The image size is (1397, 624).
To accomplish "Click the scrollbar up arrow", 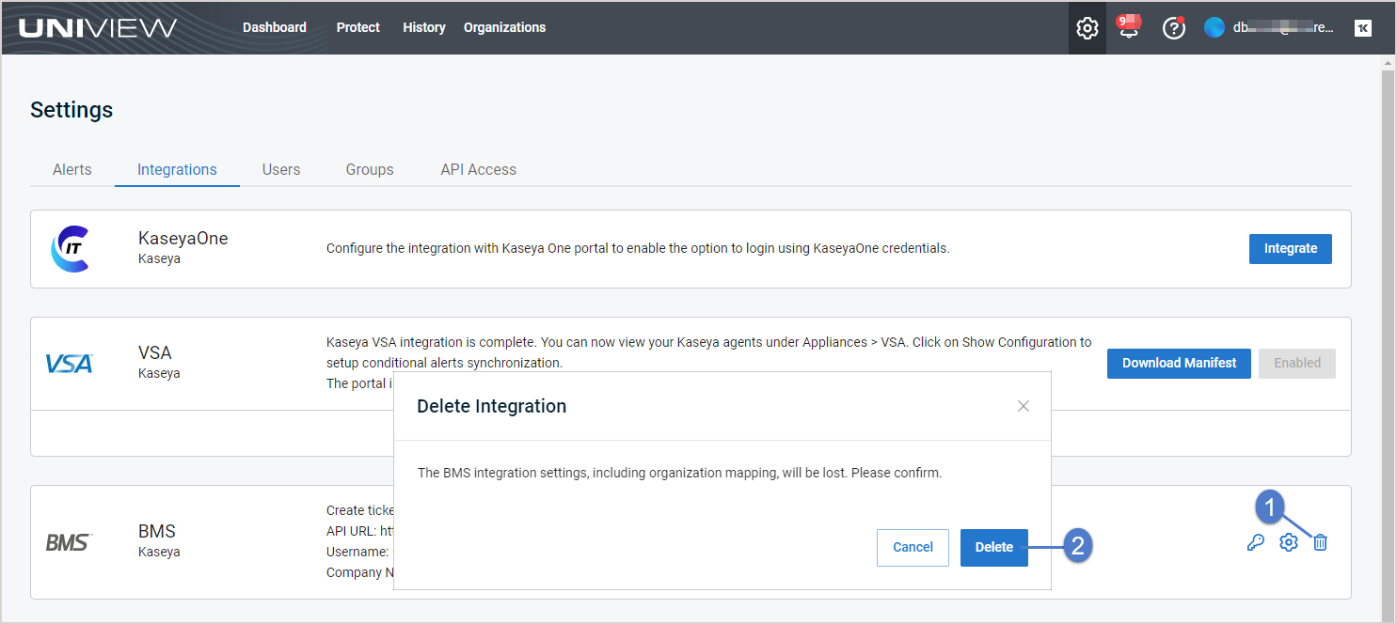I will pos(1388,63).
